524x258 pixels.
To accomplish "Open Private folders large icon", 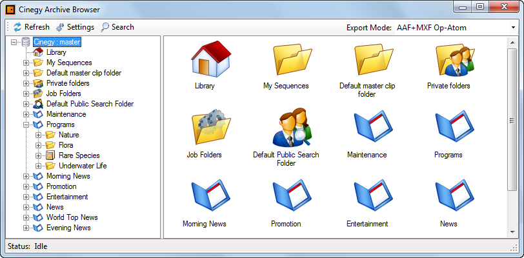I will [455, 59].
